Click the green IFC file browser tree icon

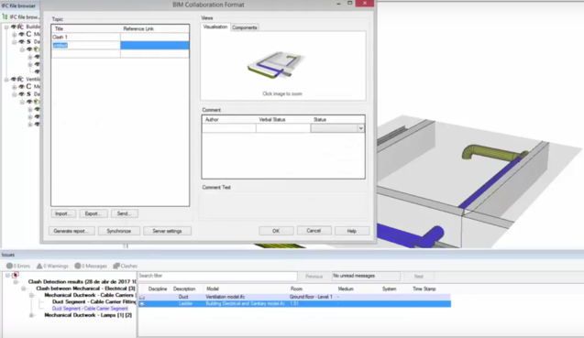point(5,16)
